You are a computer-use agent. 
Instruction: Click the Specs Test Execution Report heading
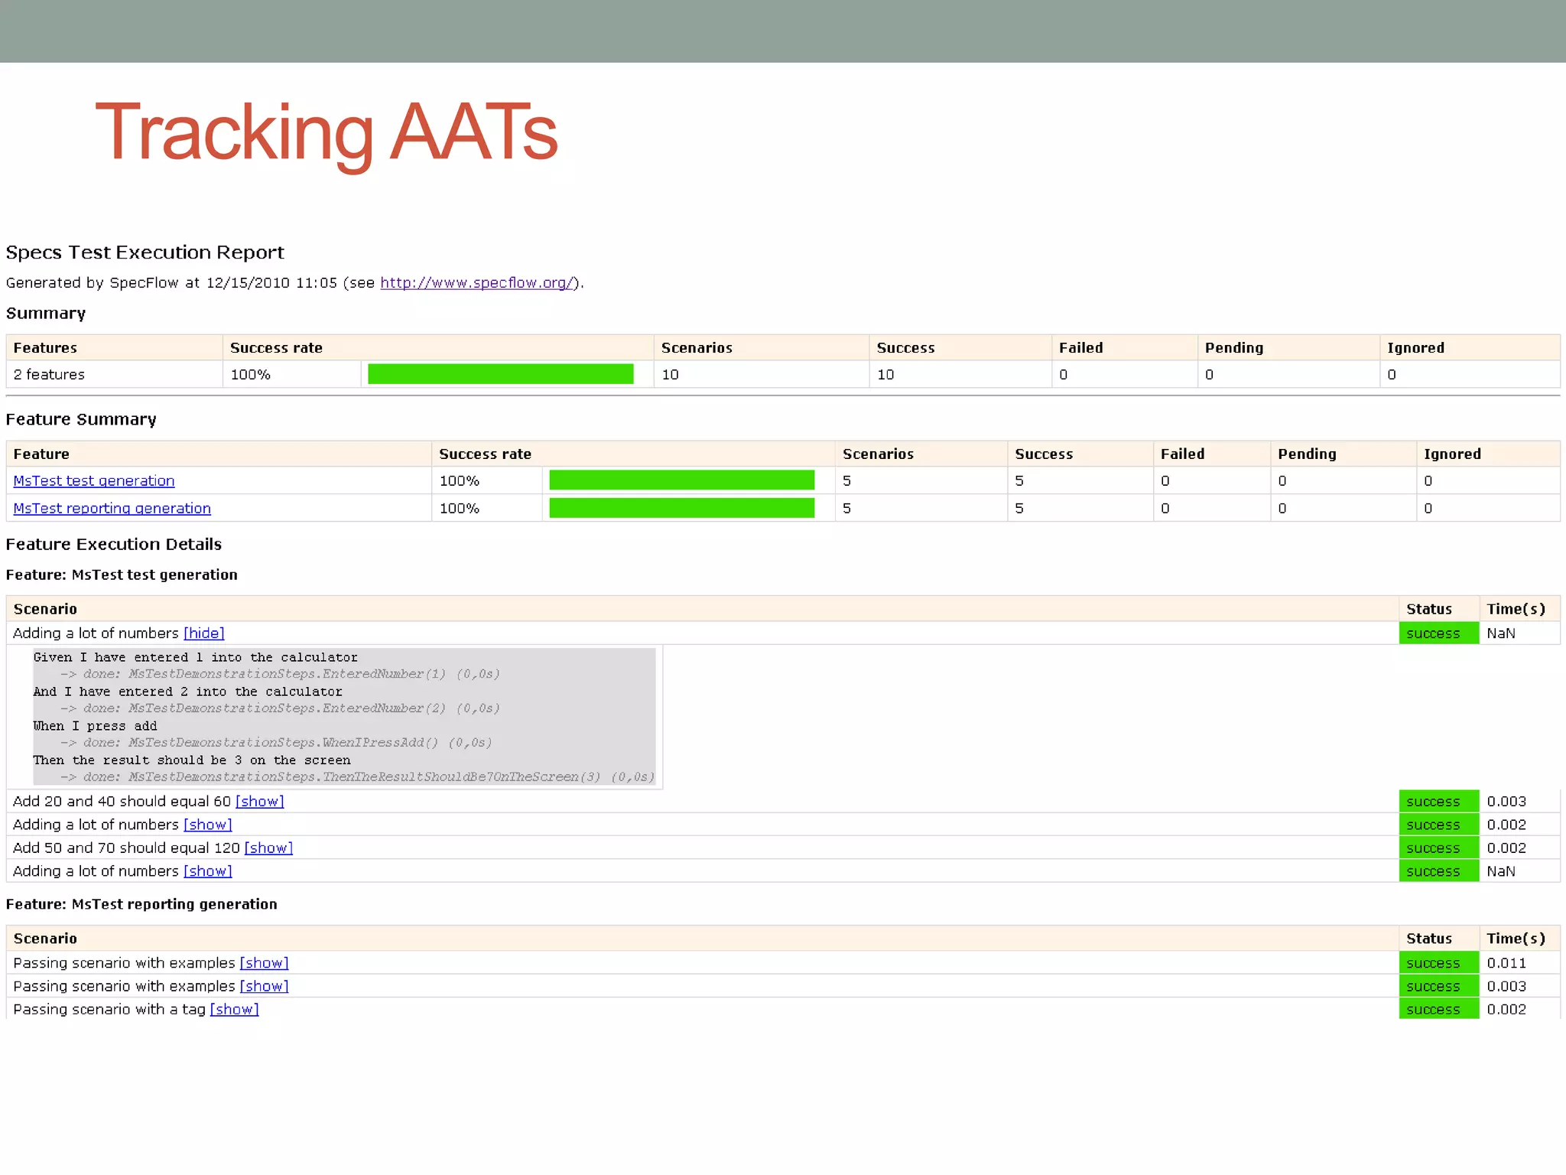pos(145,252)
